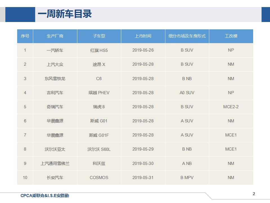This screenshot has height=203, width=270.
Task: Click the date 2019-05-30
Action: [143, 164]
